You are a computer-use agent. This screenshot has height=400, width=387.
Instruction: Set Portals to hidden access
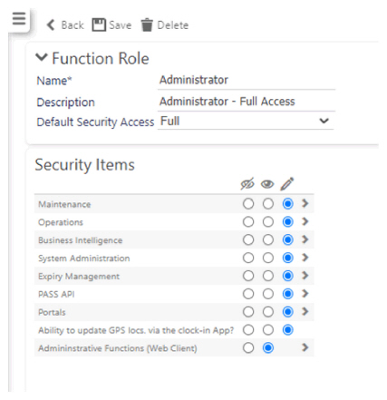pyautogui.click(x=248, y=312)
